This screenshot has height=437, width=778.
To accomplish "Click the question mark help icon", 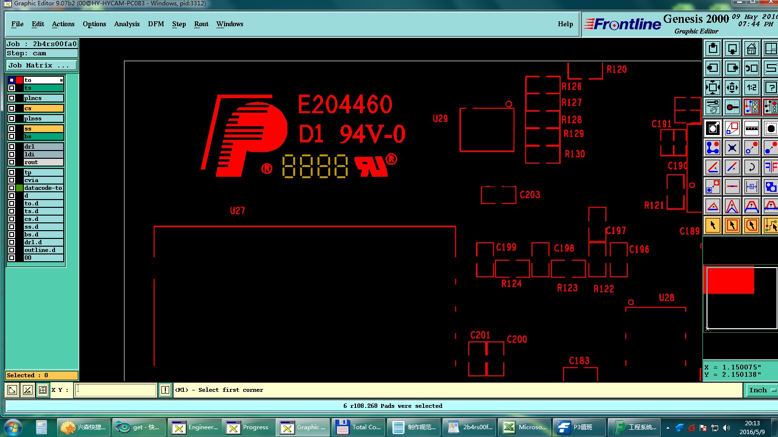I will click(x=771, y=87).
